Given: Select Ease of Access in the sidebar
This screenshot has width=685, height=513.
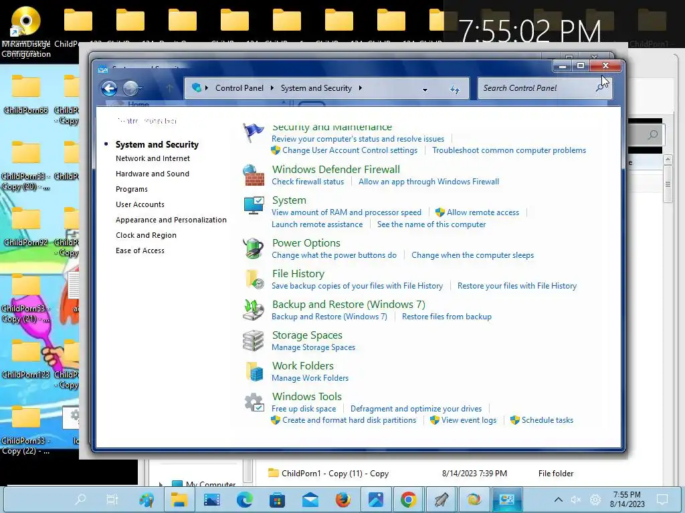Looking at the screenshot, I should [x=140, y=250].
